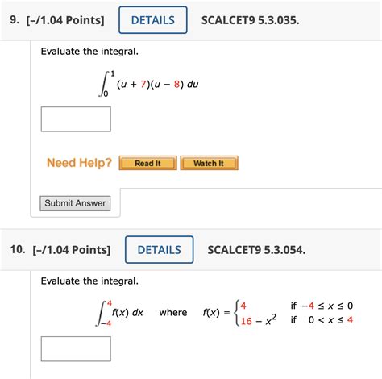Submit Answer for question 9

click(75, 203)
